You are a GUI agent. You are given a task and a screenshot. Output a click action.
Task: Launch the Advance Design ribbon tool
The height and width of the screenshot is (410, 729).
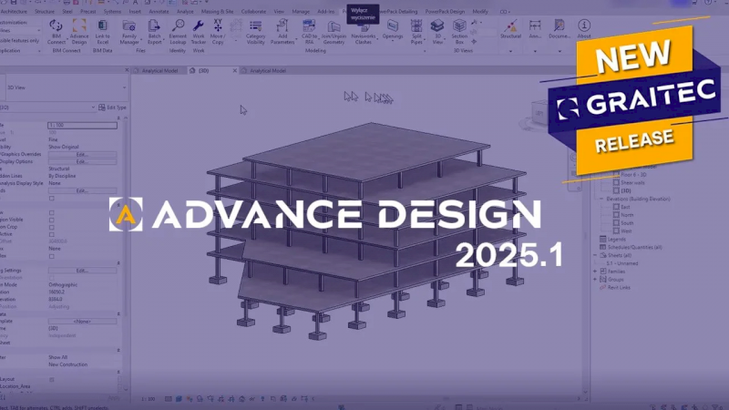pyautogui.click(x=79, y=32)
